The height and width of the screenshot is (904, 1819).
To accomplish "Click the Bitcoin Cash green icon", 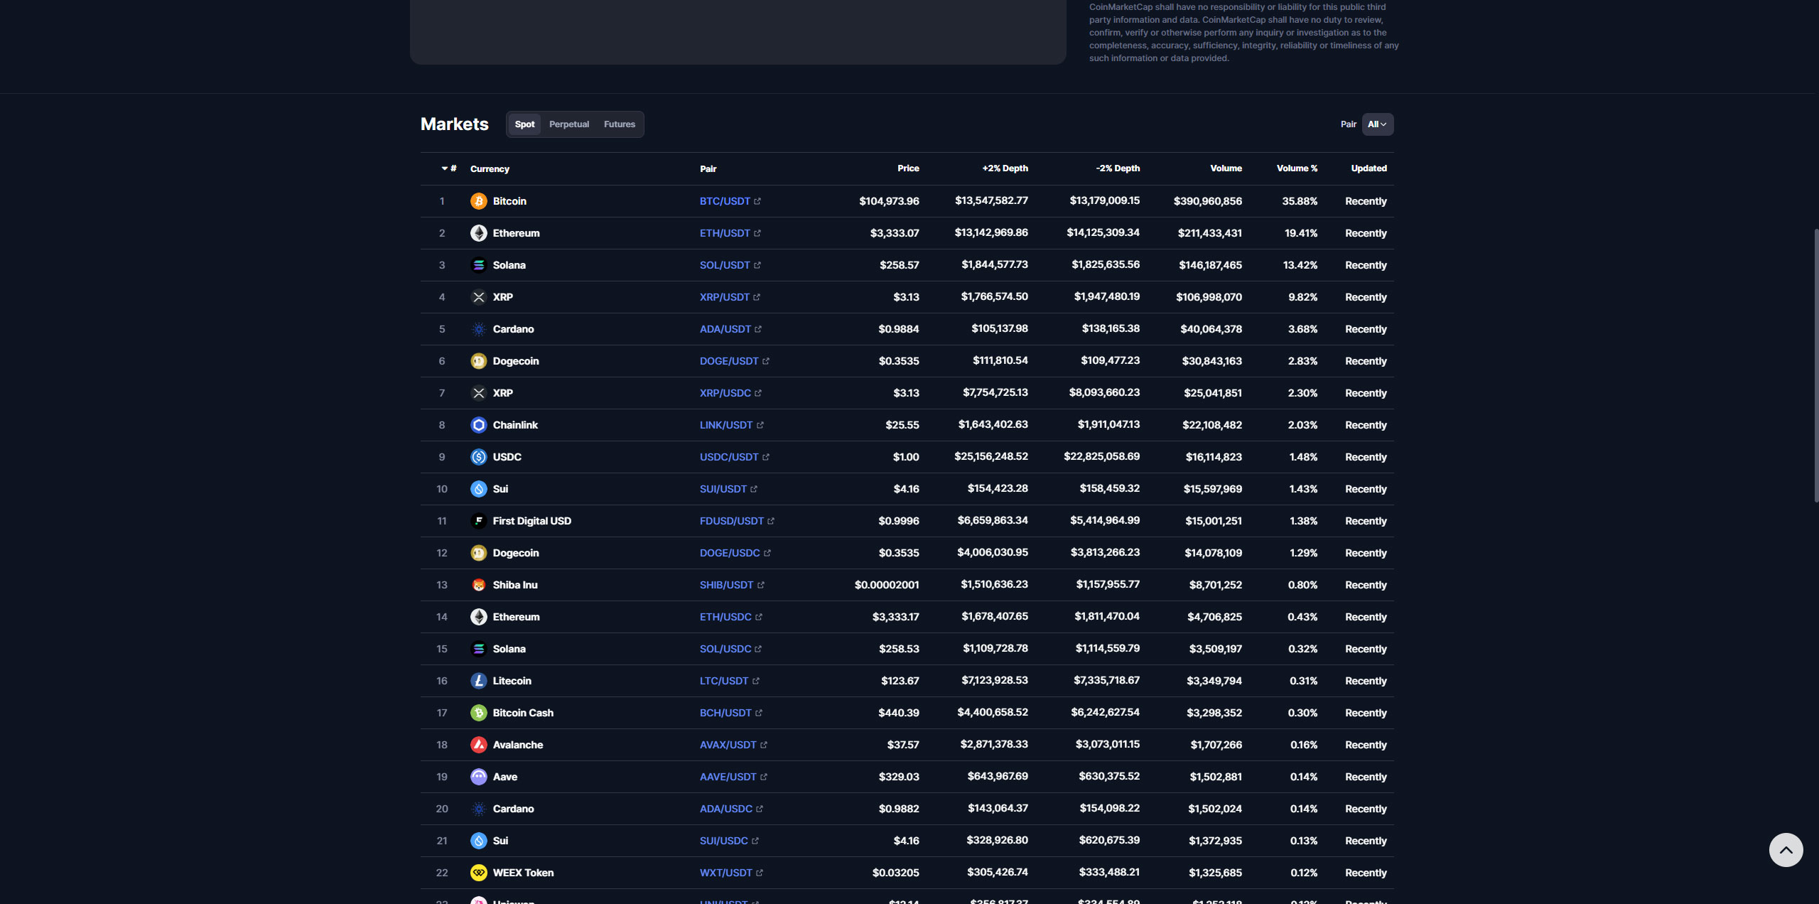I will [x=478, y=713].
